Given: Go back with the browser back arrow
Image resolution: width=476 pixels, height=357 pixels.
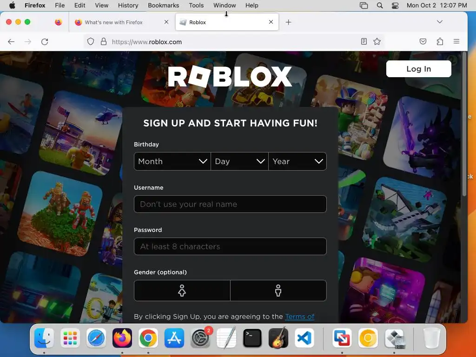Looking at the screenshot, I should click(x=11, y=41).
